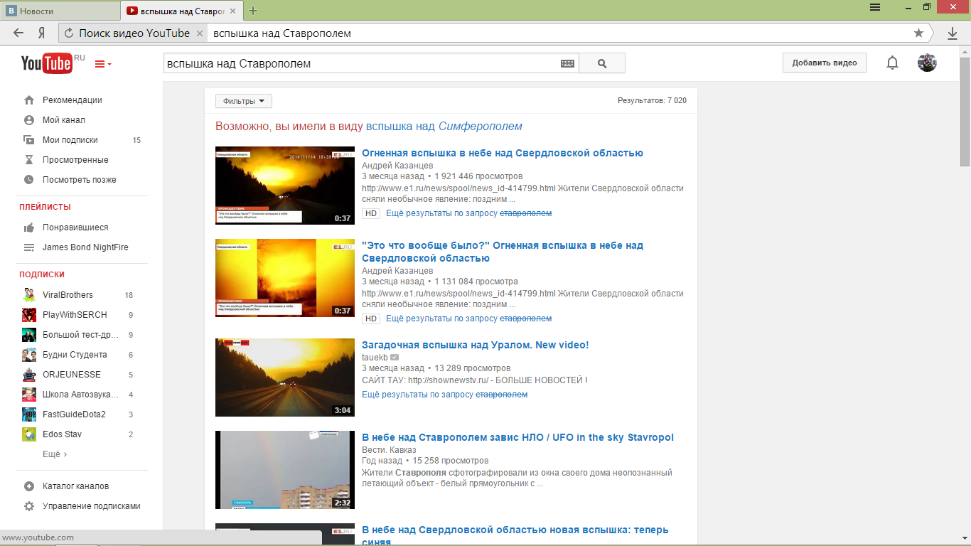Click the magnifier search button
971x546 pixels.
(602, 63)
